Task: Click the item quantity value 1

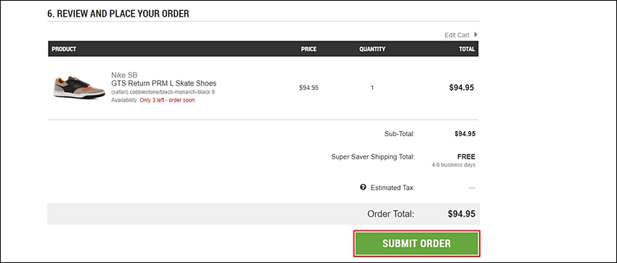Action: pyautogui.click(x=372, y=88)
